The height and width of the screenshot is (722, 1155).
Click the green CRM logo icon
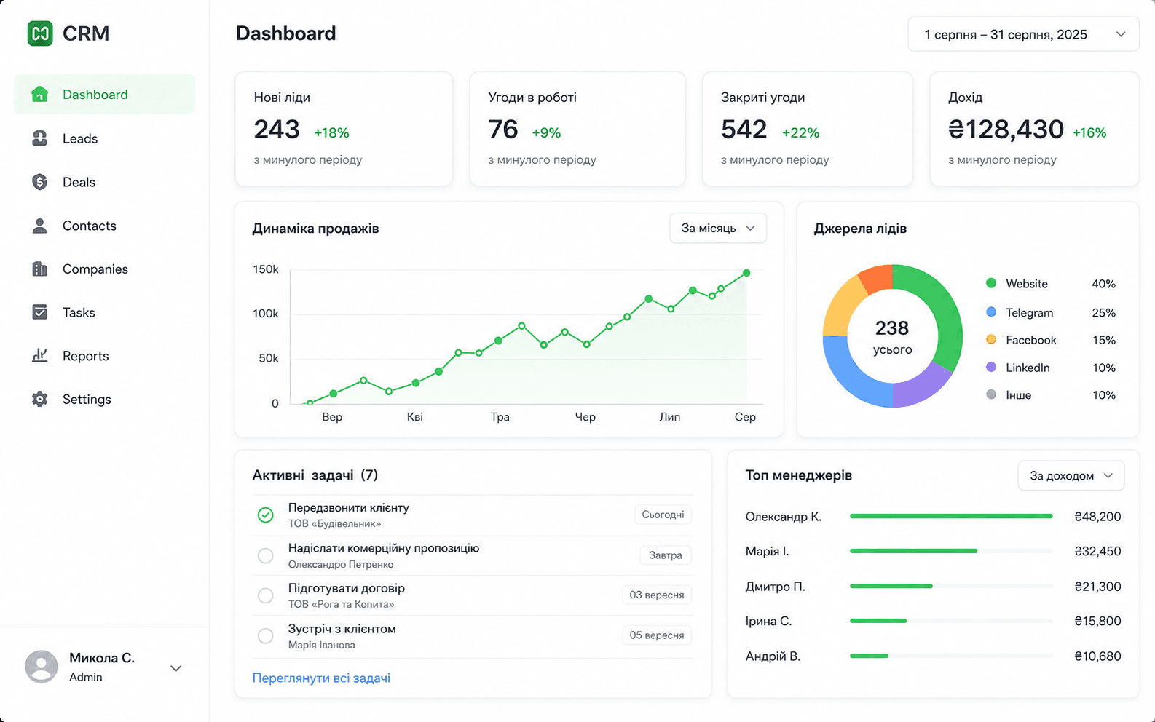(x=40, y=33)
